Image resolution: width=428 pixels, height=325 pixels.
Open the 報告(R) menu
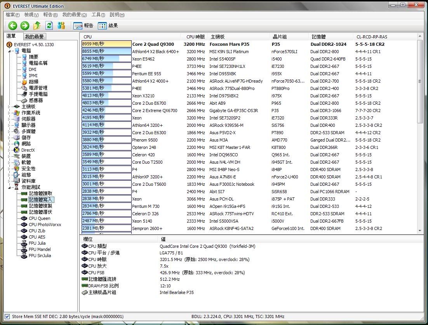[x=50, y=15]
